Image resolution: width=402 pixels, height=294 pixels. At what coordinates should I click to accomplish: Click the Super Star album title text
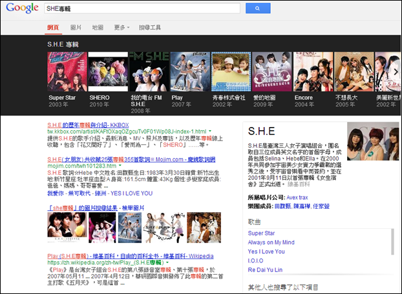[x=62, y=97]
